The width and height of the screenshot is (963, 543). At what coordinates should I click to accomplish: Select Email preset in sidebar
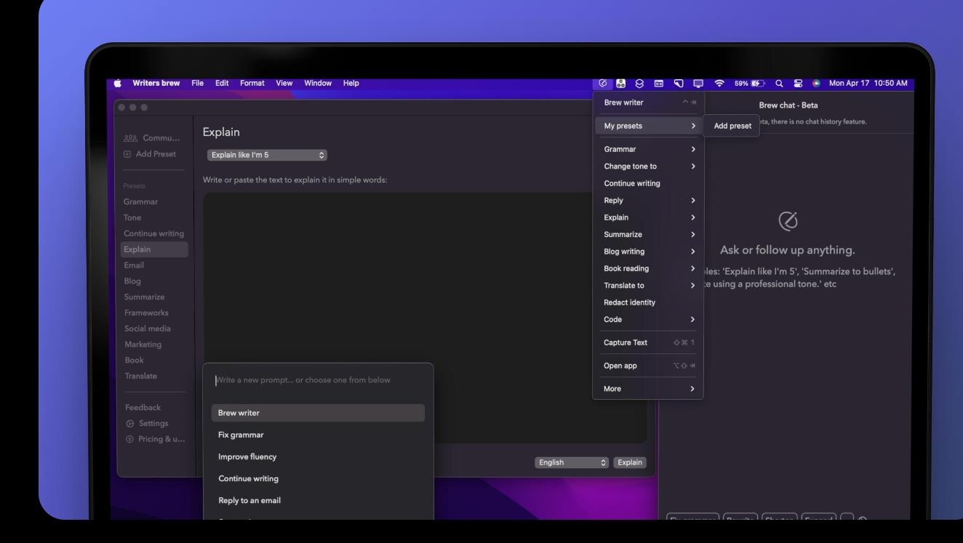coord(134,265)
